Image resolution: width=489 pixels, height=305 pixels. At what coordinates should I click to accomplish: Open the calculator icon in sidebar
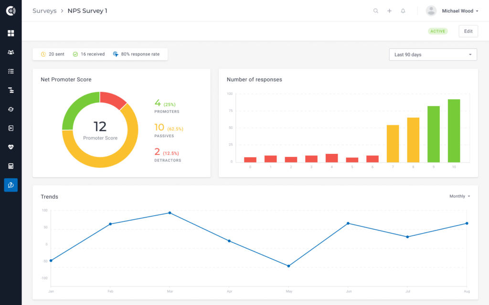click(x=11, y=166)
